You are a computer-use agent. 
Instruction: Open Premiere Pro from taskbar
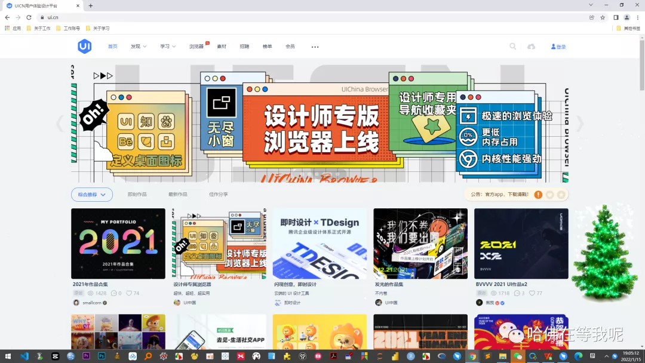pos(86,356)
